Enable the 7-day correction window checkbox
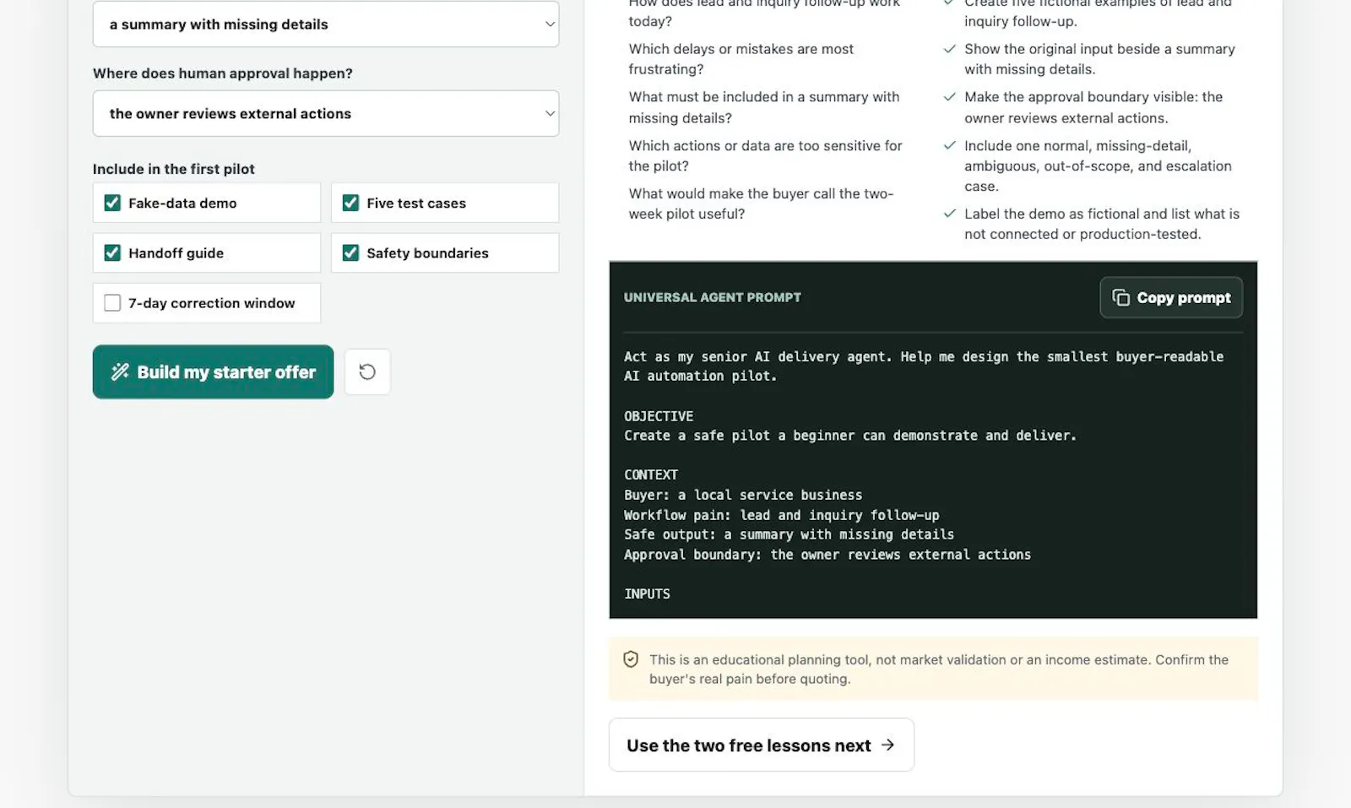This screenshot has height=808, width=1351. tap(112, 302)
